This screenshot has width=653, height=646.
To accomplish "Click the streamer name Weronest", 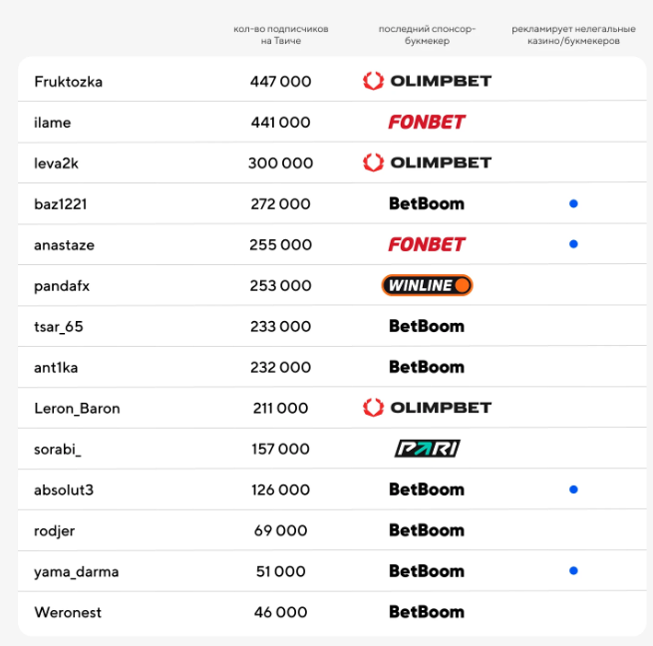I will pos(68,612).
